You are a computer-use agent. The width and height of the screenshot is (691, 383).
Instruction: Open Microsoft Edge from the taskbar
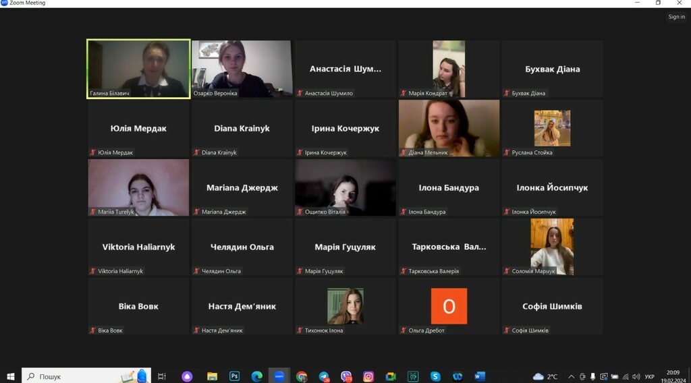(256, 376)
